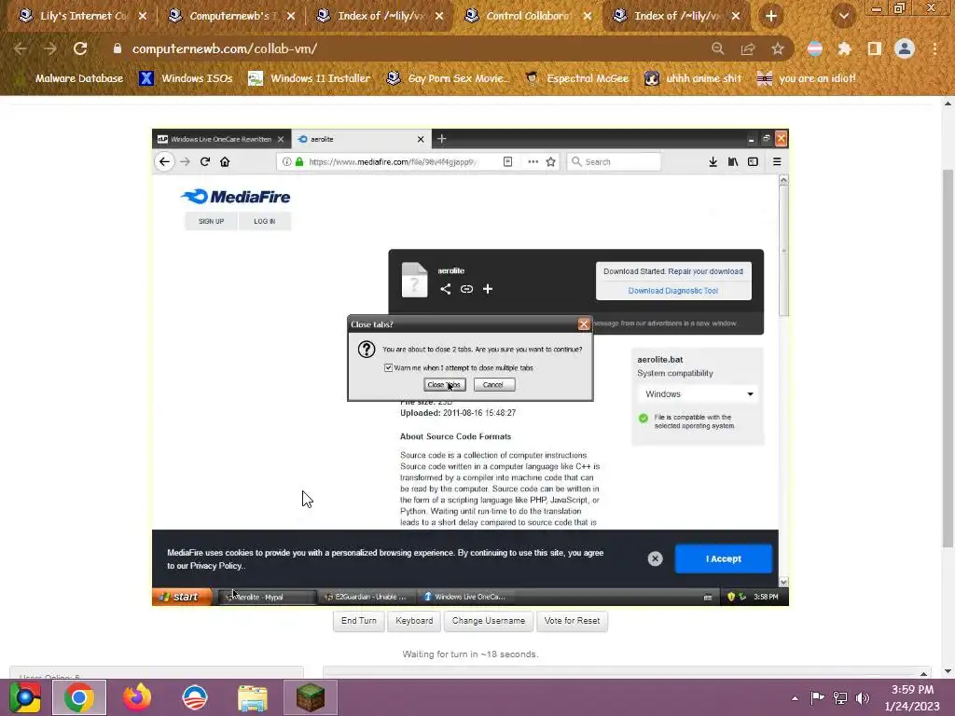Open the Keyboard button below VM
The image size is (955, 716).
(x=414, y=620)
